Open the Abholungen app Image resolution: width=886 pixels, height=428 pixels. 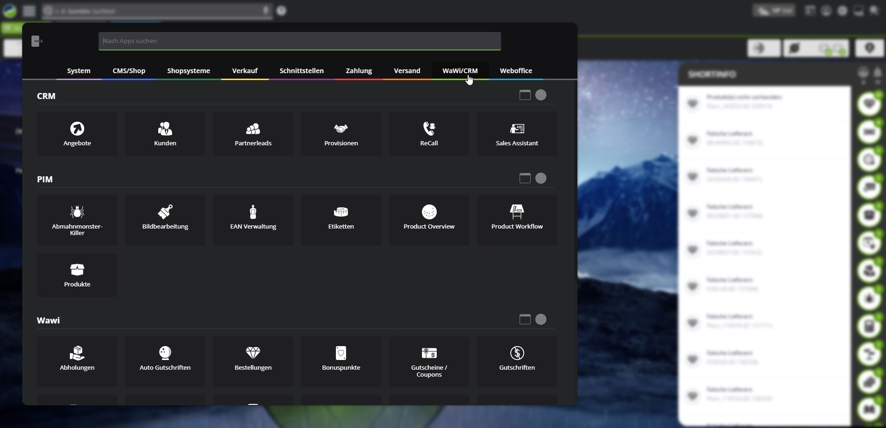coord(77,361)
